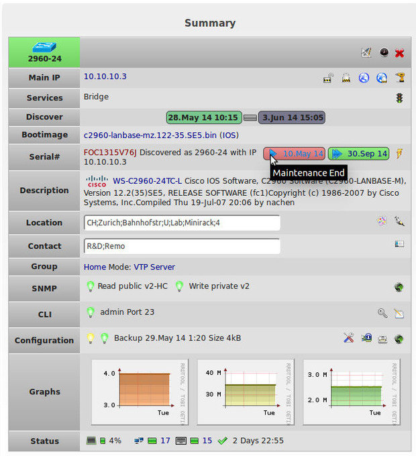Image resolution: width=416 pixels, height=456 pixels.
Task: Click the crossed tools icon in Configuration row
Action: [x=348, y=338]
